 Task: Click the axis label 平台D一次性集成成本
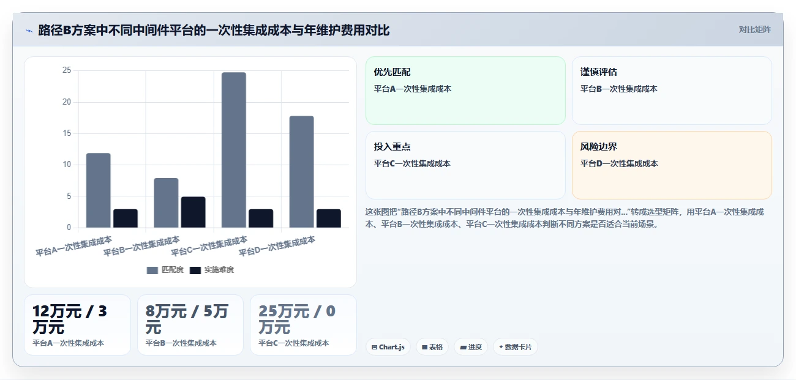(x=277, y=245)
